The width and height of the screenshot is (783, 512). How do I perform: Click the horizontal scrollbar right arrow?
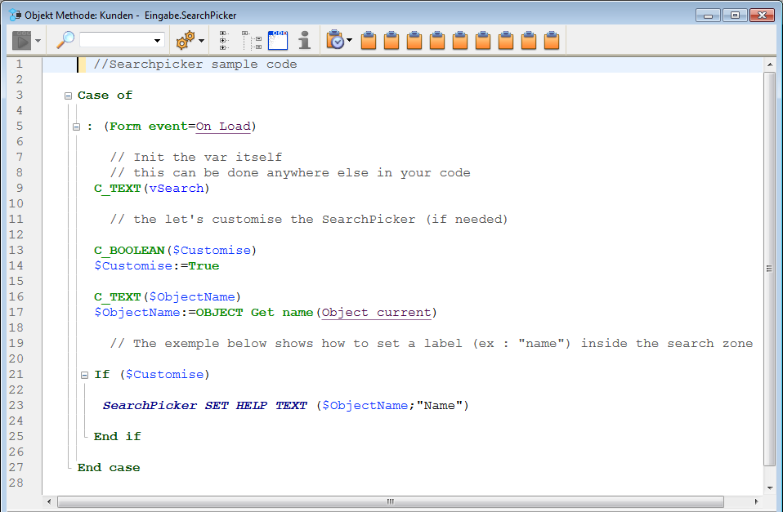[x=757, y=501]
